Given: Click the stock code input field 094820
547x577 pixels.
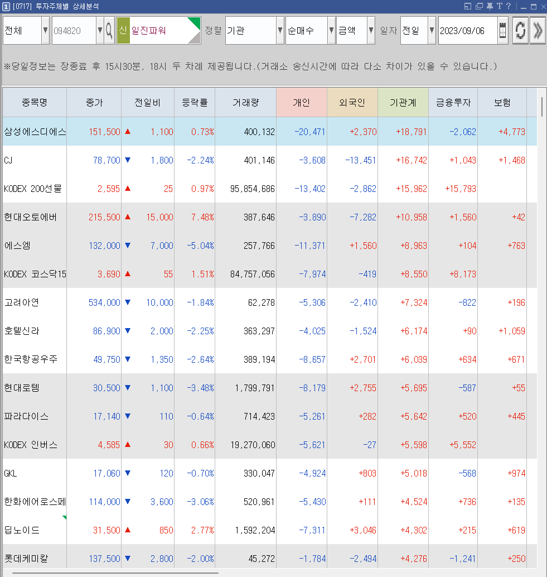Looking at the screenshot, I should click(x=74, y=31).
